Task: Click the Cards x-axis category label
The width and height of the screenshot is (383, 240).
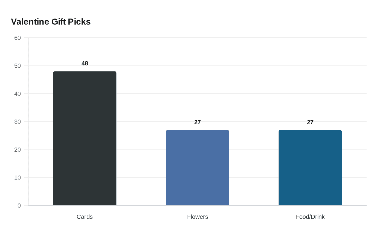Action: click(x=85, y=217)
